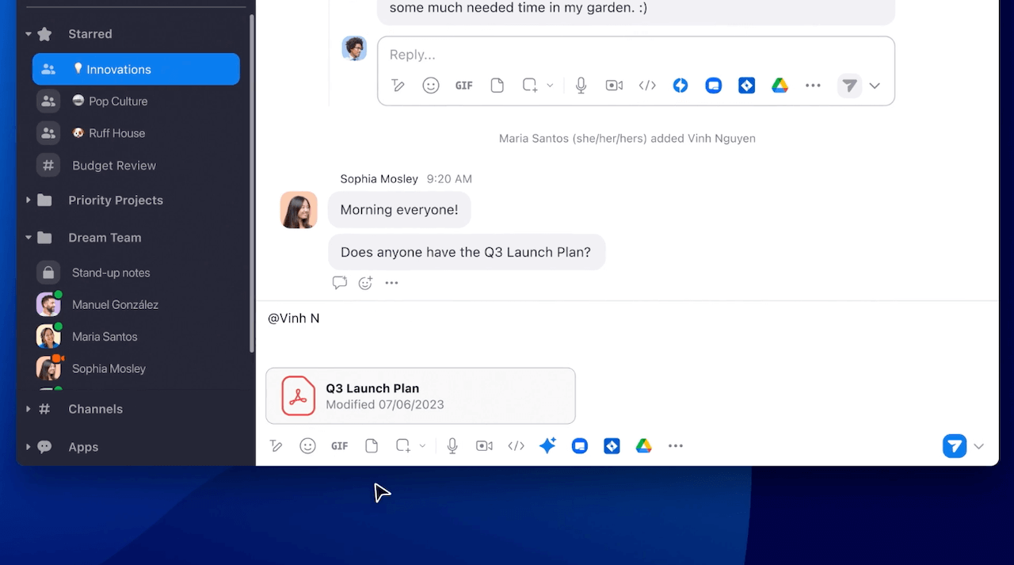The width and height of the screenshot is (1014, 565).
Task: Click code snippet icon in main composer
Action: coord(517,446)
